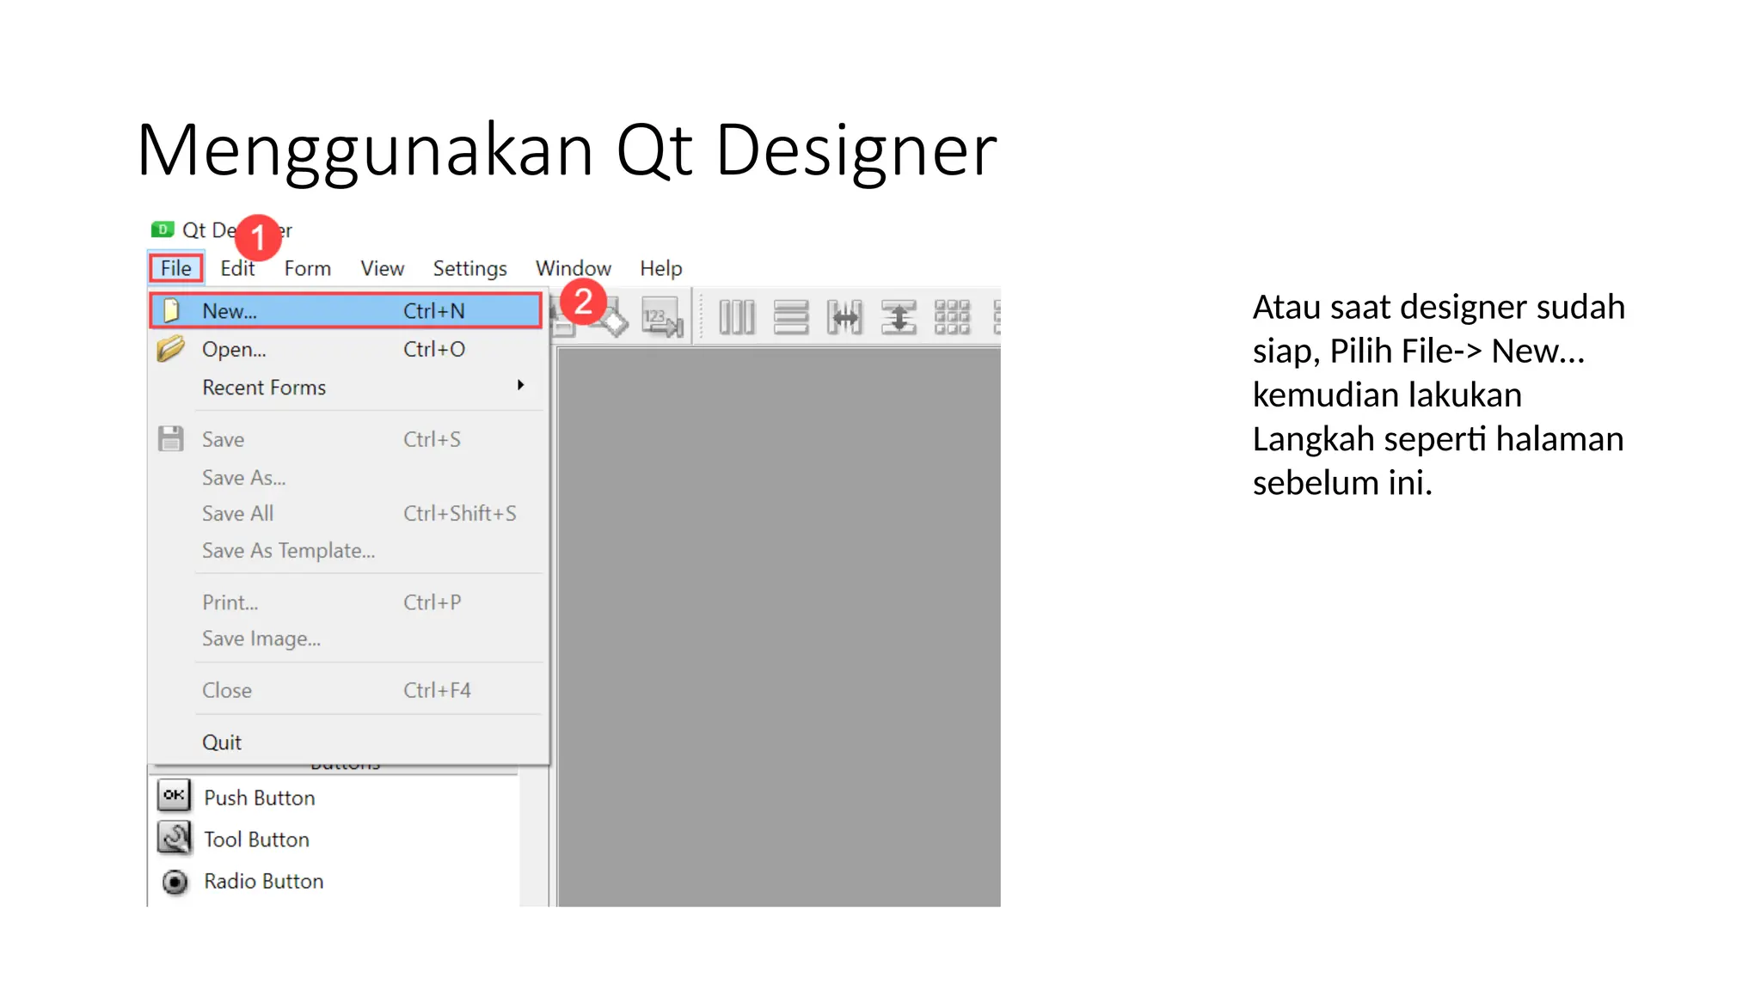Click Lay Out Vertically toolbar icon
This screenshot has height=990, width=1761.
(790, 318)
